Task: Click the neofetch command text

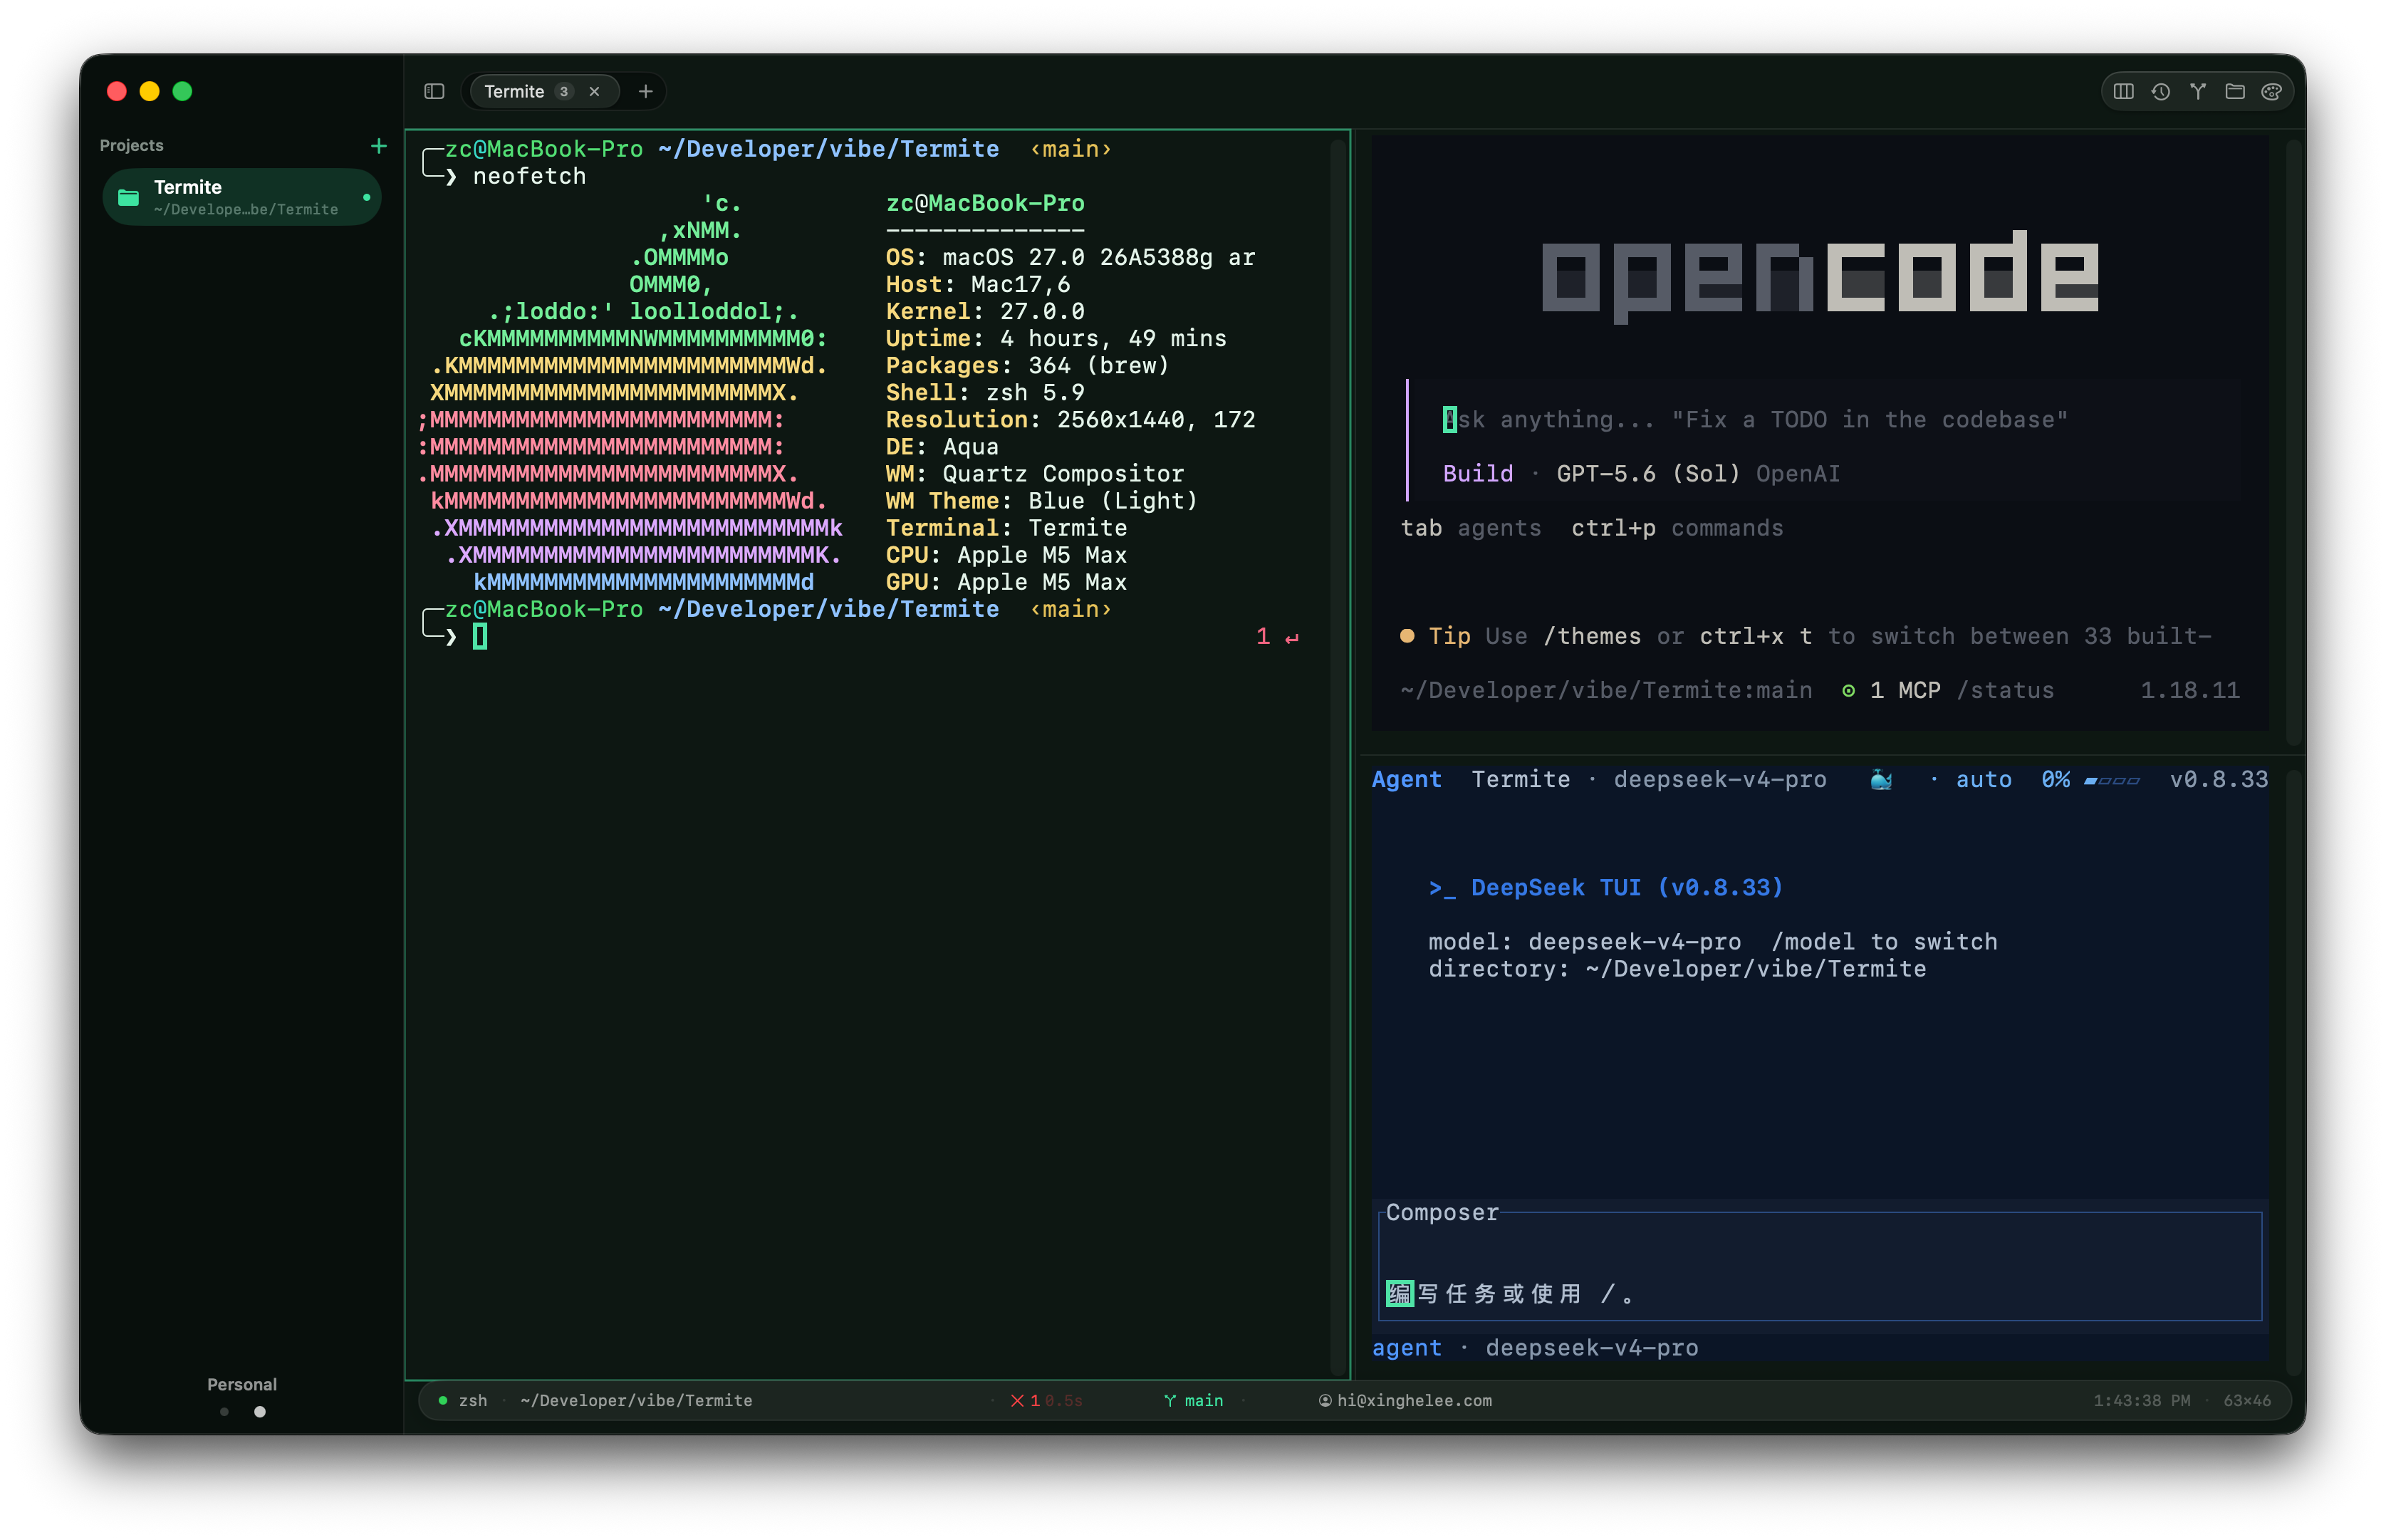Action: pos(529,176)
